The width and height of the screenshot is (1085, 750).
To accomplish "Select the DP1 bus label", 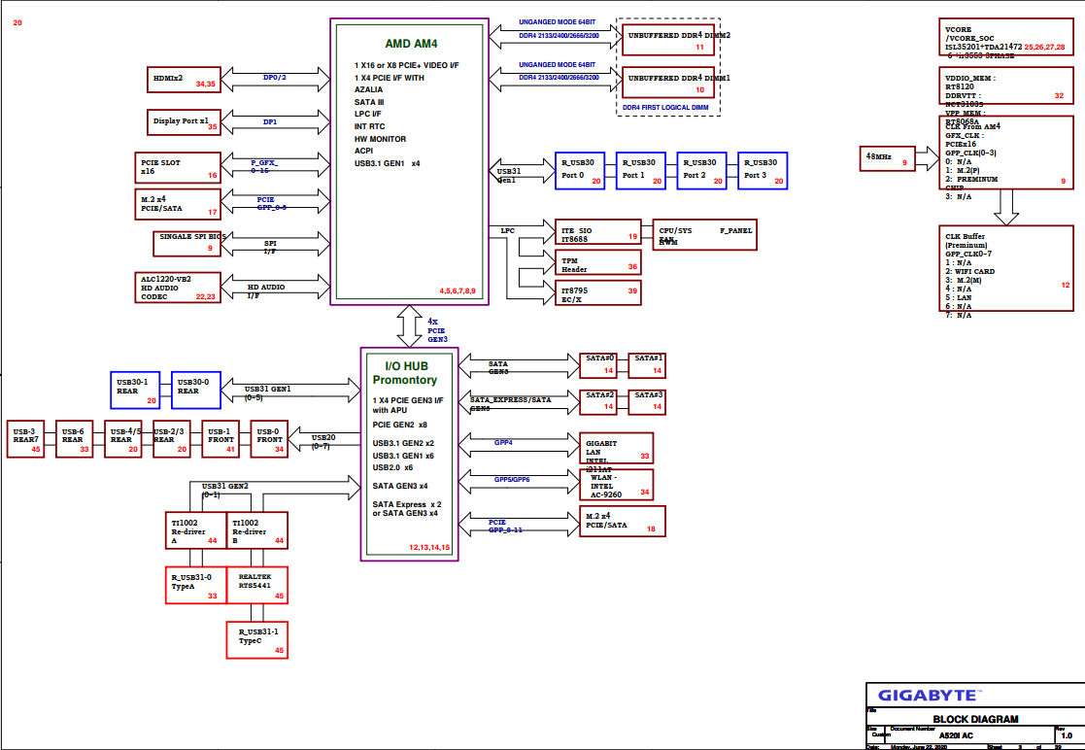I will (x=271, y=121).
